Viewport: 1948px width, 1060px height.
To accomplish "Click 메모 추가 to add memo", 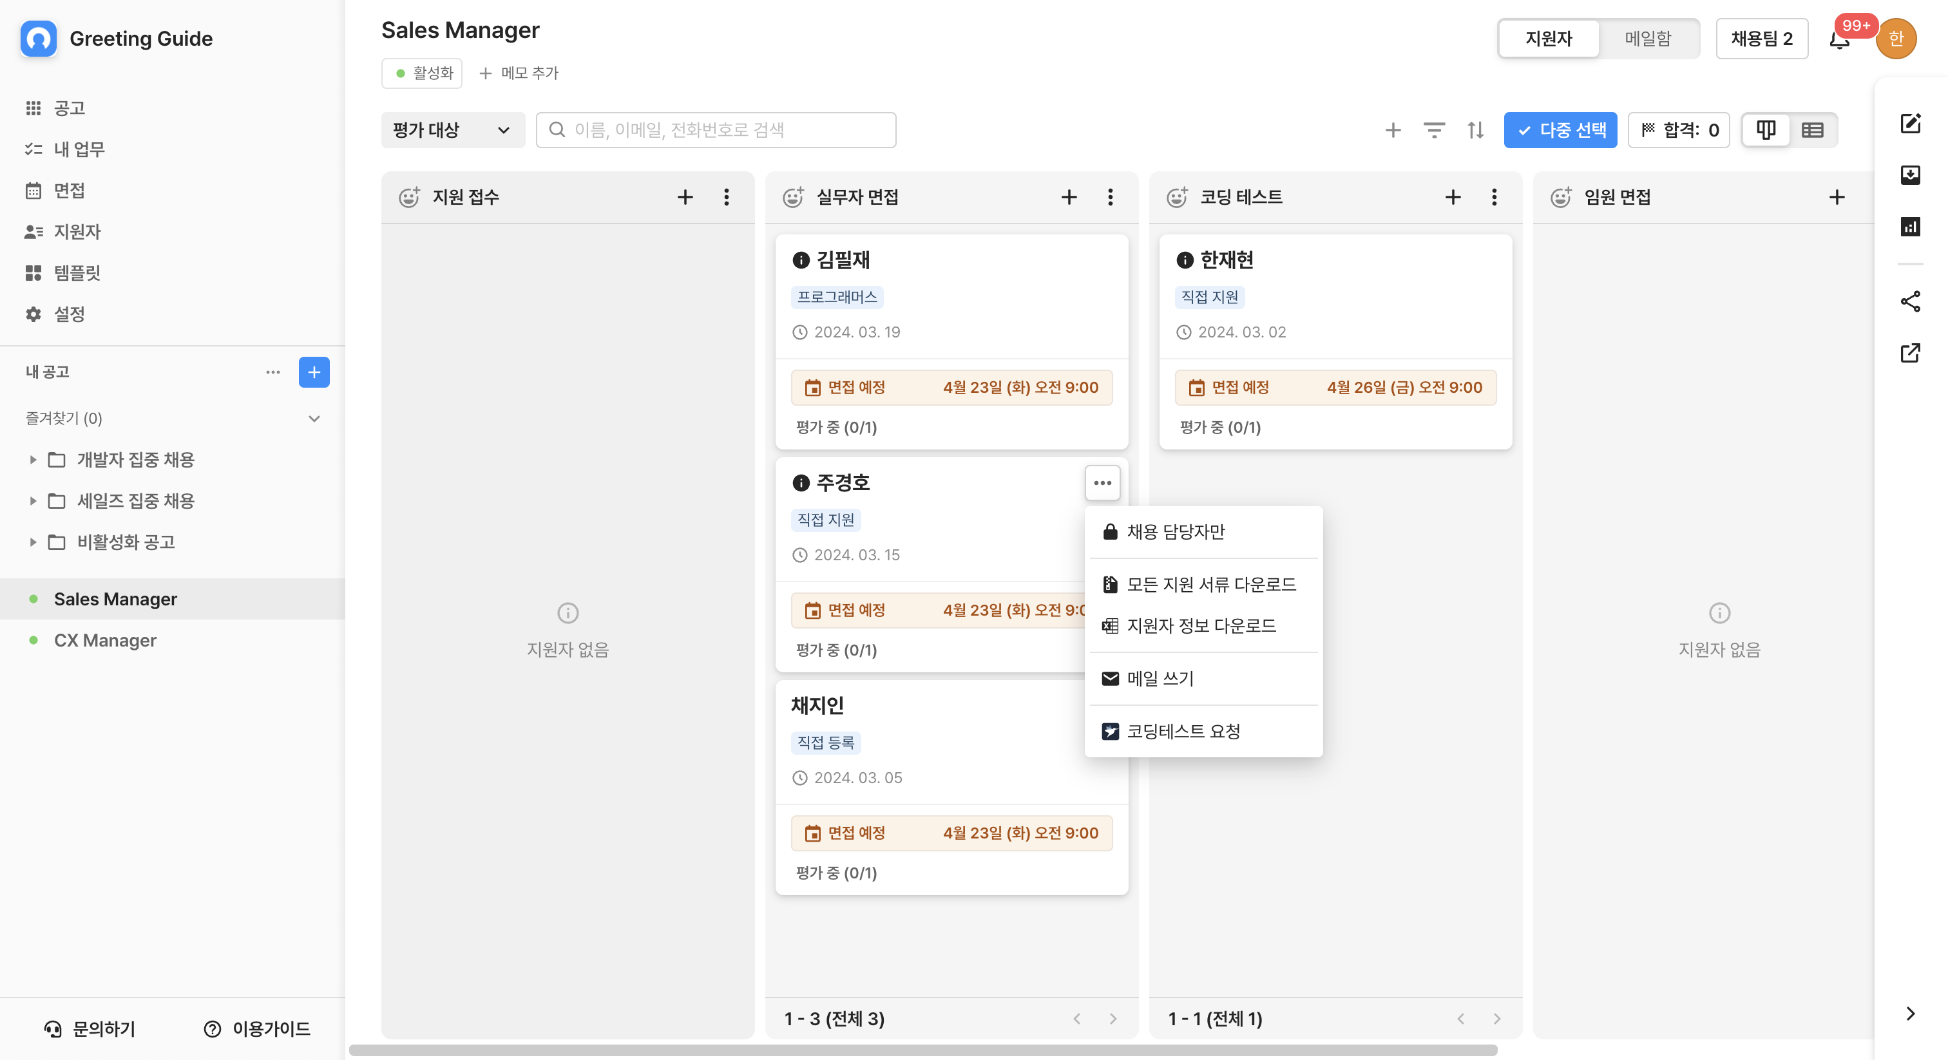I will 519,73.
